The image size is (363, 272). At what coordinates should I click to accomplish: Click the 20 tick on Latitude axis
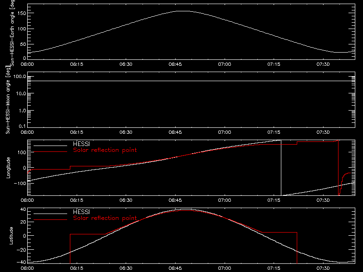point(23,222)
